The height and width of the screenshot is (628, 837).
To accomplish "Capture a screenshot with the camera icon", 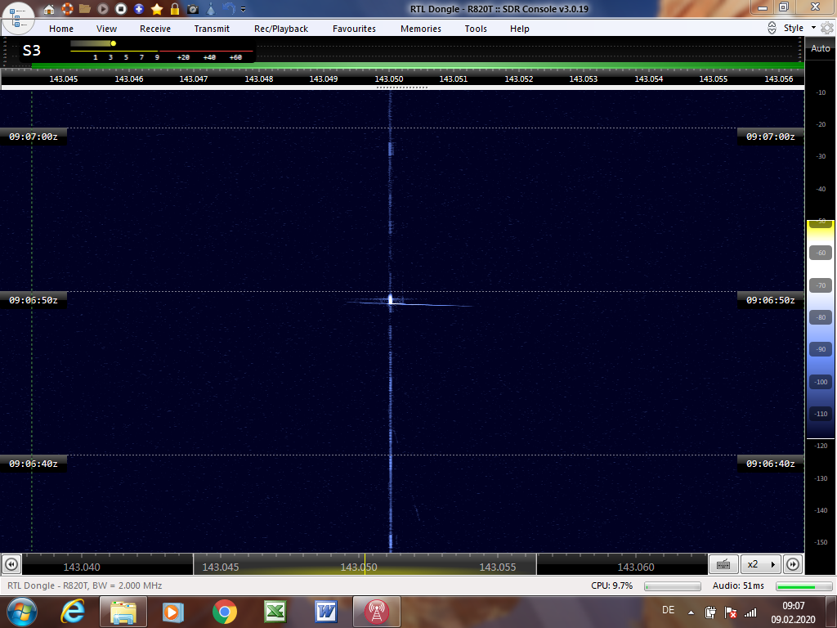I will pyautogui.click(x=193, y=9).
